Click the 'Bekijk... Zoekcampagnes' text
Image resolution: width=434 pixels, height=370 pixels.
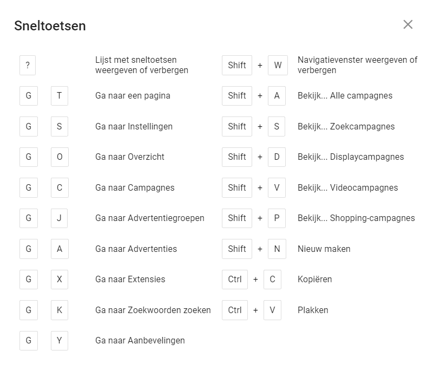click(x=346, y=126)
